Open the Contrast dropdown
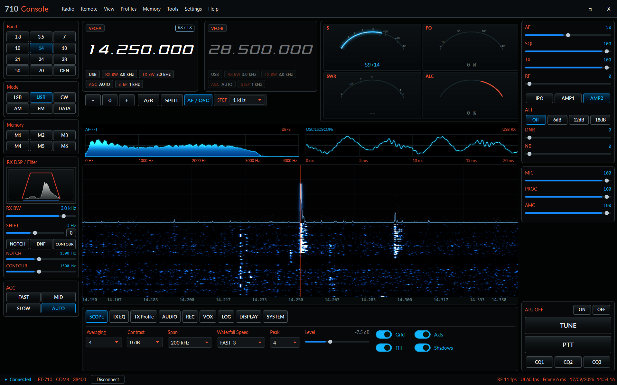Screen dimensions: 617x385 tap(145, 343)
